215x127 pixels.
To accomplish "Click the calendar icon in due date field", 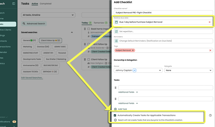I will point(117,22).
